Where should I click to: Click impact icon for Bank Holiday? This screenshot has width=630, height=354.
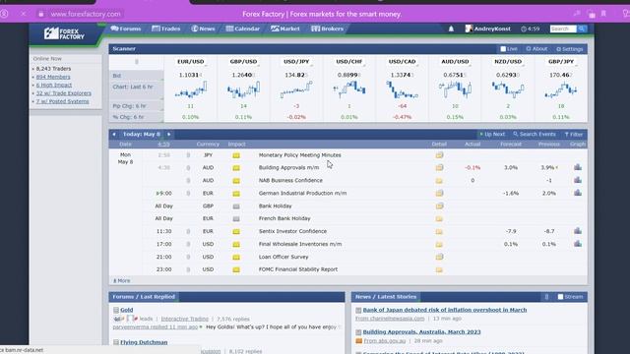click(236, 206)
